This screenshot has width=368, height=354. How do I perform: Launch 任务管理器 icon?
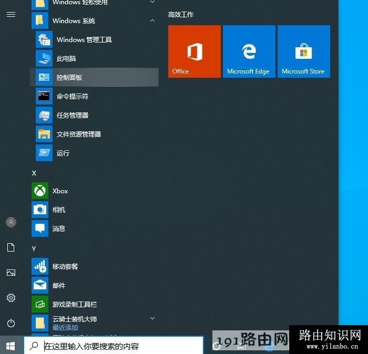click(x=44, y=115)
